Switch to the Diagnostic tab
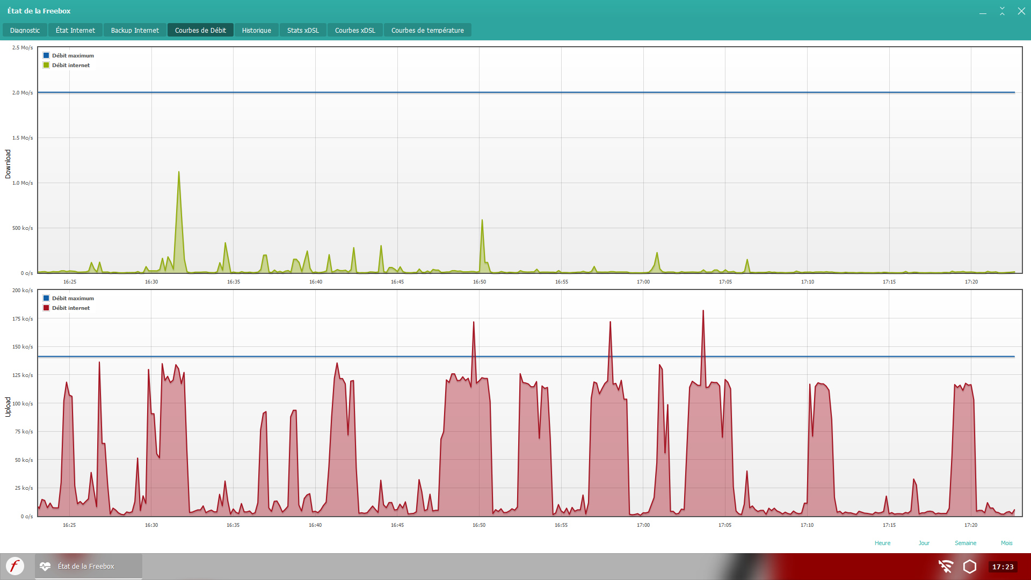This screenshot has width=1031, height=580. pyautogui.click(x=25, y=30)
